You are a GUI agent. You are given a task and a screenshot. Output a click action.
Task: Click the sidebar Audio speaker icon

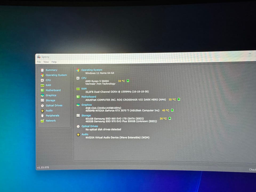[42, 111]
